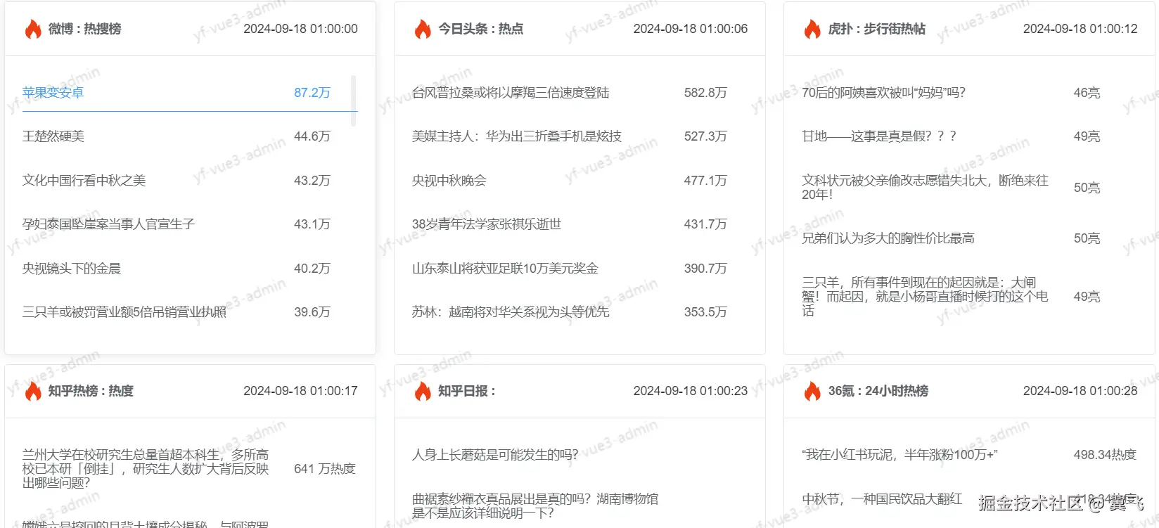1159x528 pixels.
Task: Open 三只羊或被罚营业额5倍吊销营业执照 topic
Action: pos(124,312)
